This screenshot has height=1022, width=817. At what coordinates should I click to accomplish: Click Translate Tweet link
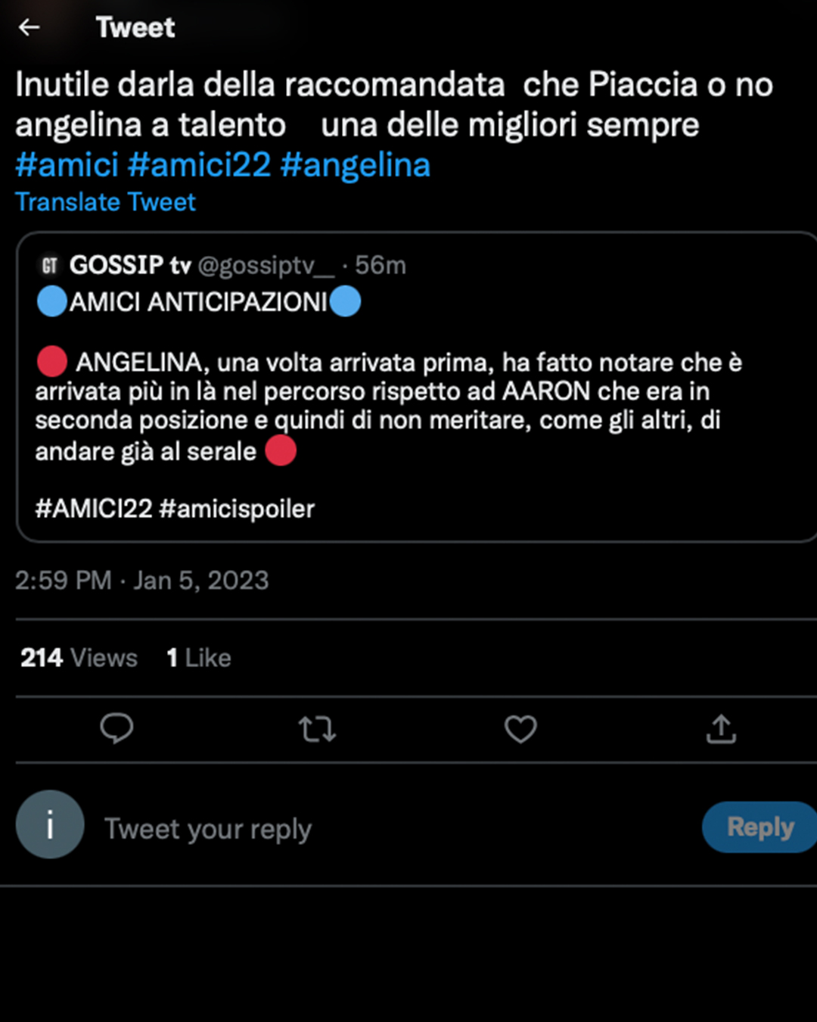coord(105,202)
